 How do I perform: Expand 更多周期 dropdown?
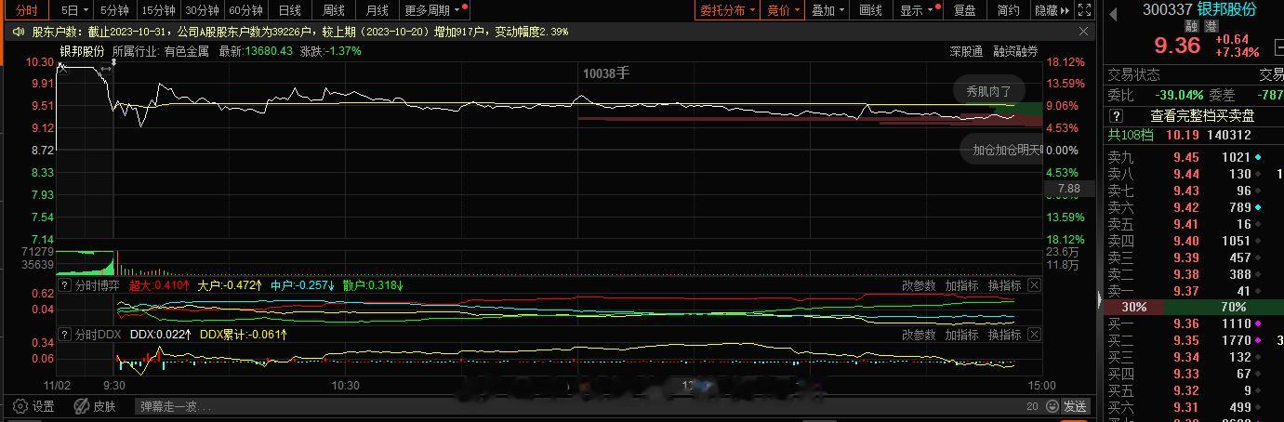(x=433, y=10)
